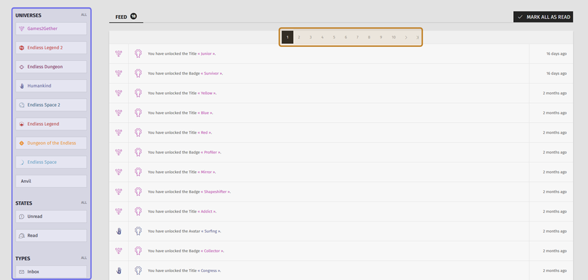Image resolution: width=588 pixels, height=280 pixels.
Task: Click the Endless Legend 2 filter icon
Action: pos(22,48)
